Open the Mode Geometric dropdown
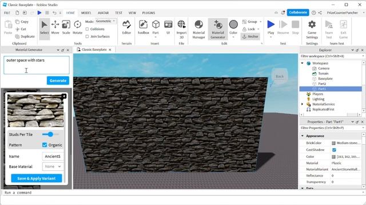The height and width of the screenshot is (205, 366). pyautogui.click(x=106, y=21)
